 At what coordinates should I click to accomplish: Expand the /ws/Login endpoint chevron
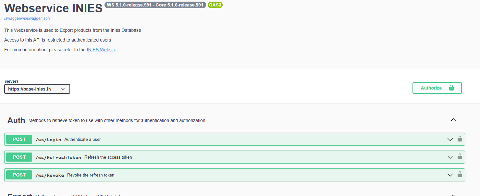tap(450, 140)
